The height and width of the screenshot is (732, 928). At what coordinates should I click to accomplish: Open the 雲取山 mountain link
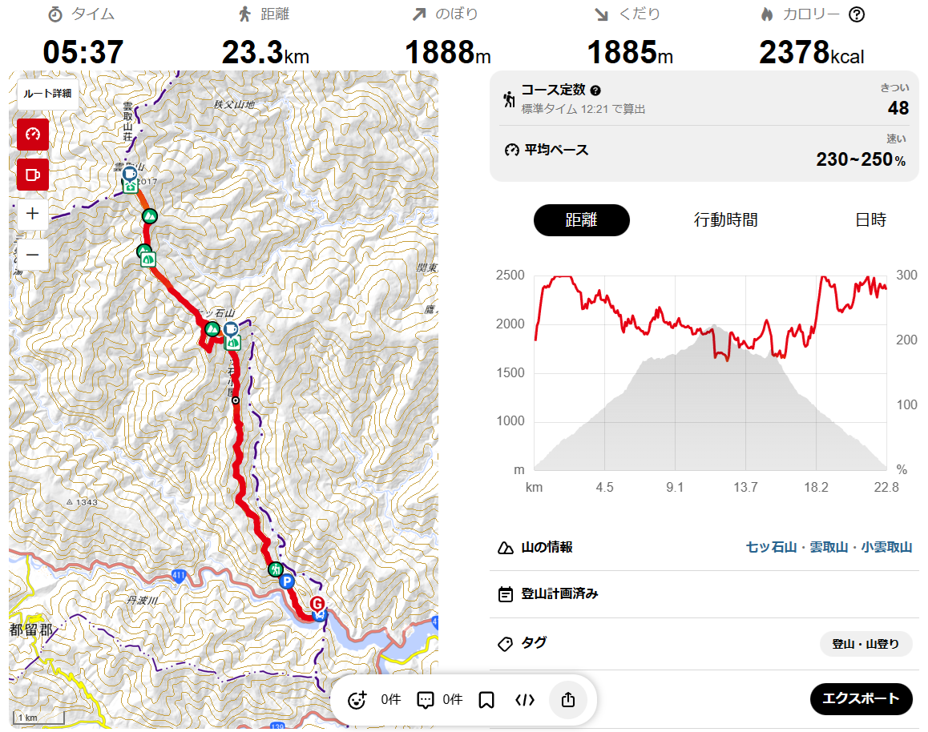point(829,548)
